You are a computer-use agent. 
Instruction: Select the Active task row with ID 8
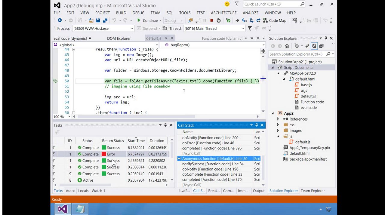[111, 180]
